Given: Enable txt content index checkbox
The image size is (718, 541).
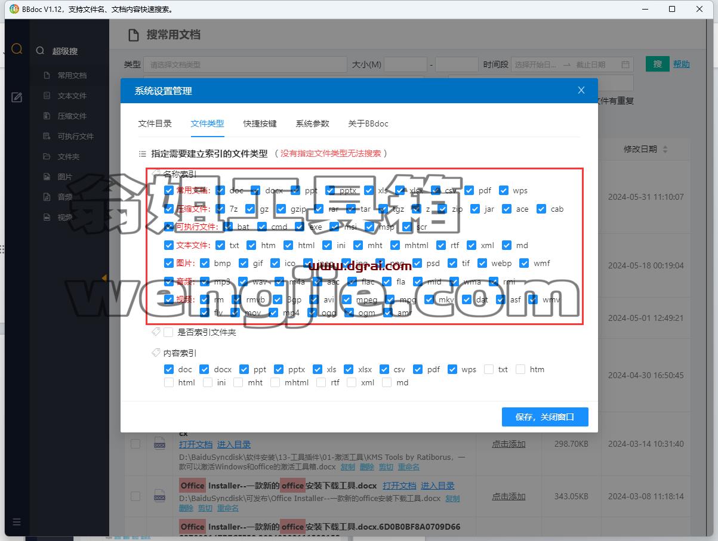Looking at the screenshot, I should [x=489, y=369].
